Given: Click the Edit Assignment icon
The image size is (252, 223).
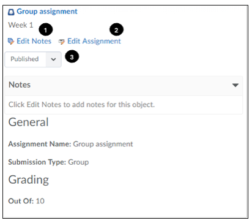Looking at the screenshot, I should coord(62,42).
